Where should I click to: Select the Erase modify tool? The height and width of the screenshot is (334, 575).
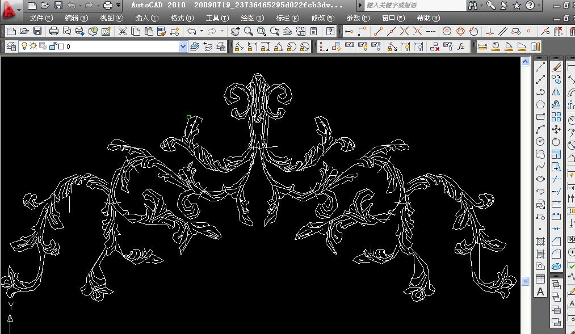pos(556,67)
